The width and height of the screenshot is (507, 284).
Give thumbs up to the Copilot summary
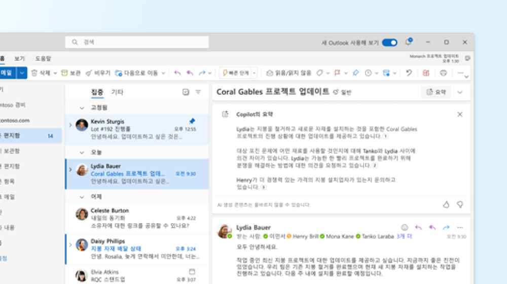pyautogui.click(x=446, y=204)
